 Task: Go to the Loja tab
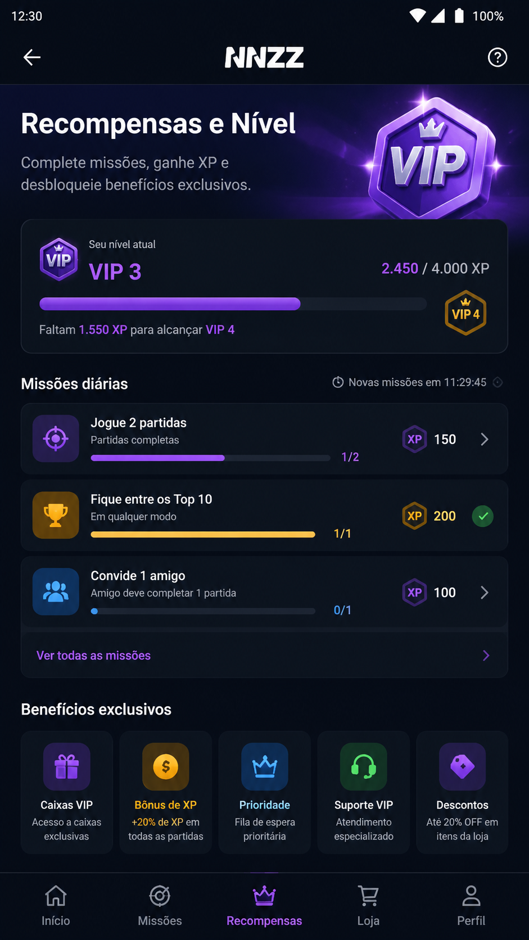tap(368, 906)
